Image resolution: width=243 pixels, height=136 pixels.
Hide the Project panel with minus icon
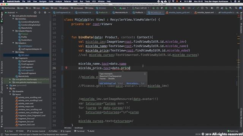point(49,12)
